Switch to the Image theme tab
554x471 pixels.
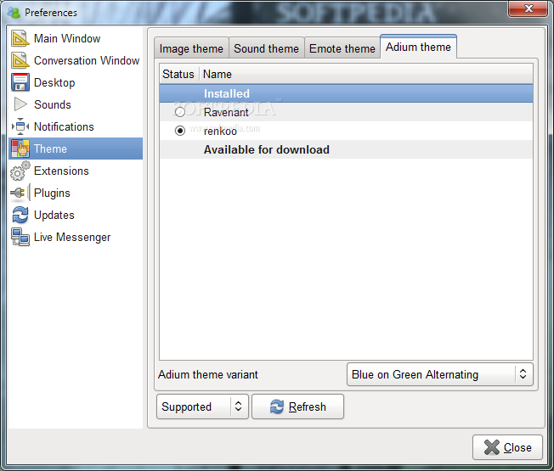[191, 48]
